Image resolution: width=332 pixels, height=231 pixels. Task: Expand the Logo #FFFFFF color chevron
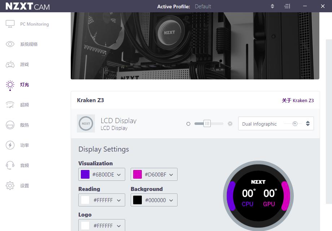pyautogui.click(x=119, y=226)
